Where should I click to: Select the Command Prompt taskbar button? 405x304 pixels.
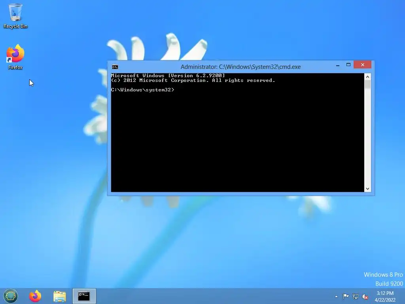[x=84, y=296]
